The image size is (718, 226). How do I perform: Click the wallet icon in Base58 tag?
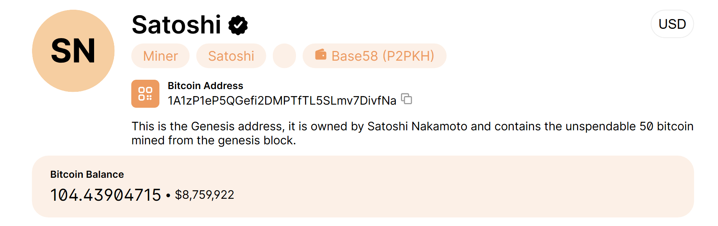(x=321, y=54)
